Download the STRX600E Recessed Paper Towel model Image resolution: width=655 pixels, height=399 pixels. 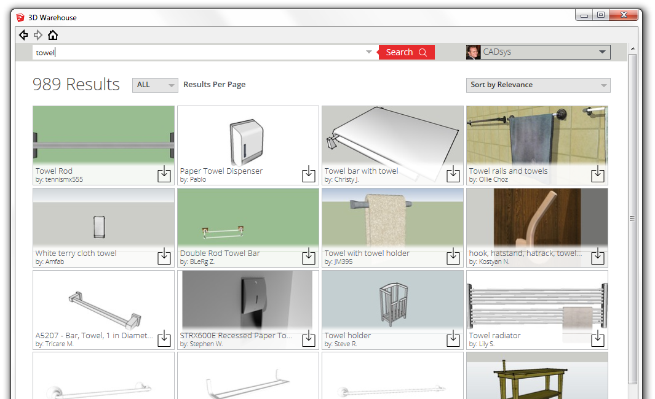pos(309,338)
